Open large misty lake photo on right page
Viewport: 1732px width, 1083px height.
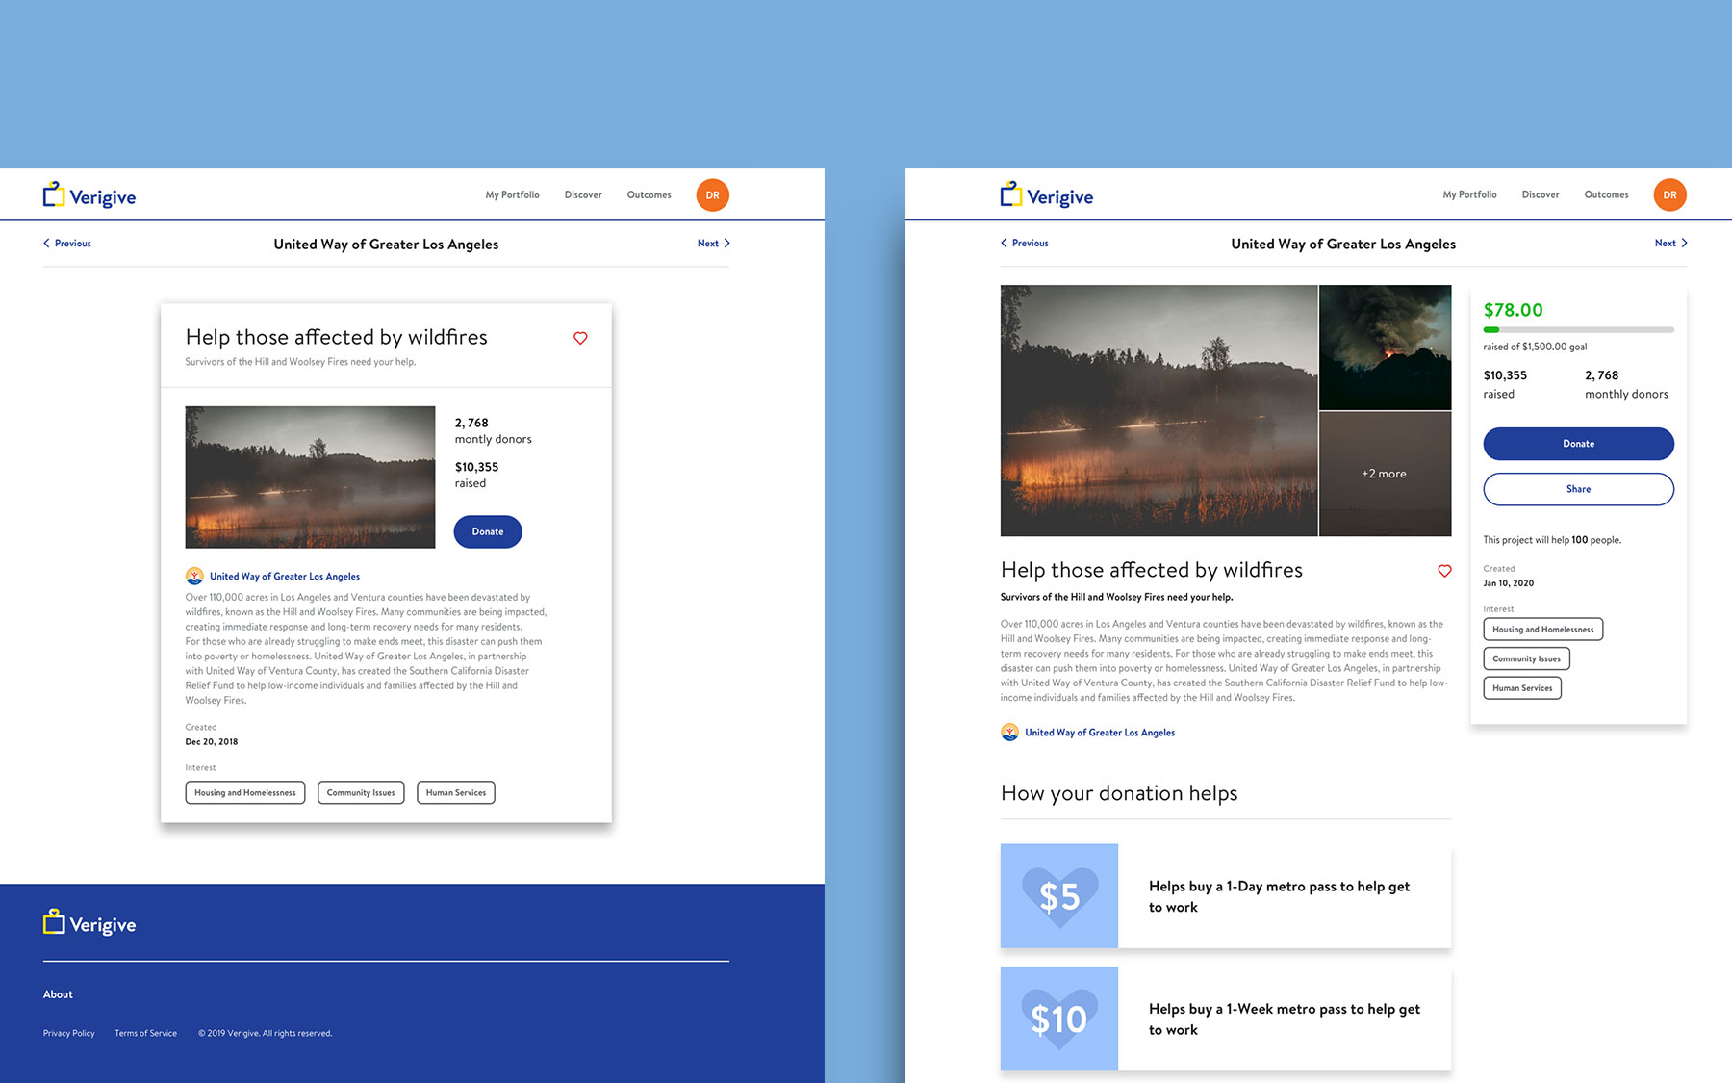pos(1159,410)
